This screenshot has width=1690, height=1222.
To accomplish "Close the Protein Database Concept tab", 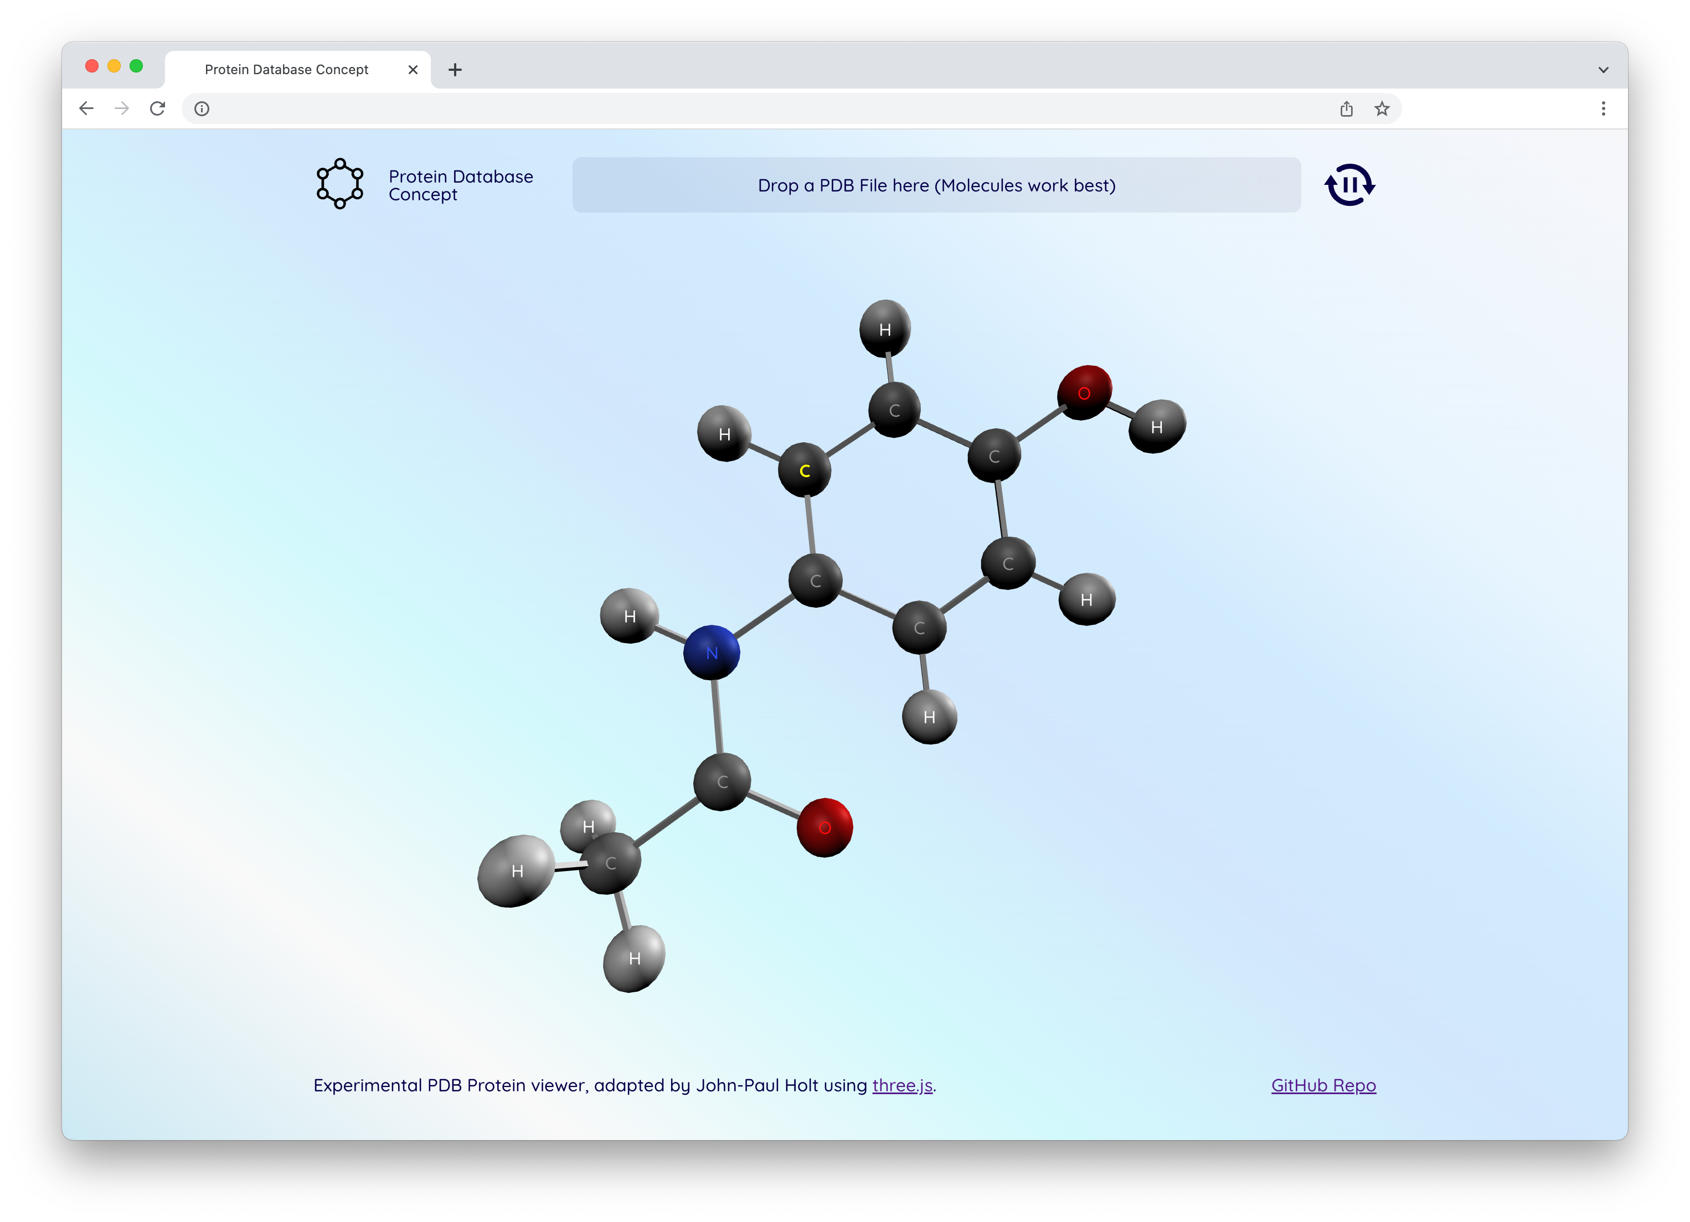I will pos(413,70).
